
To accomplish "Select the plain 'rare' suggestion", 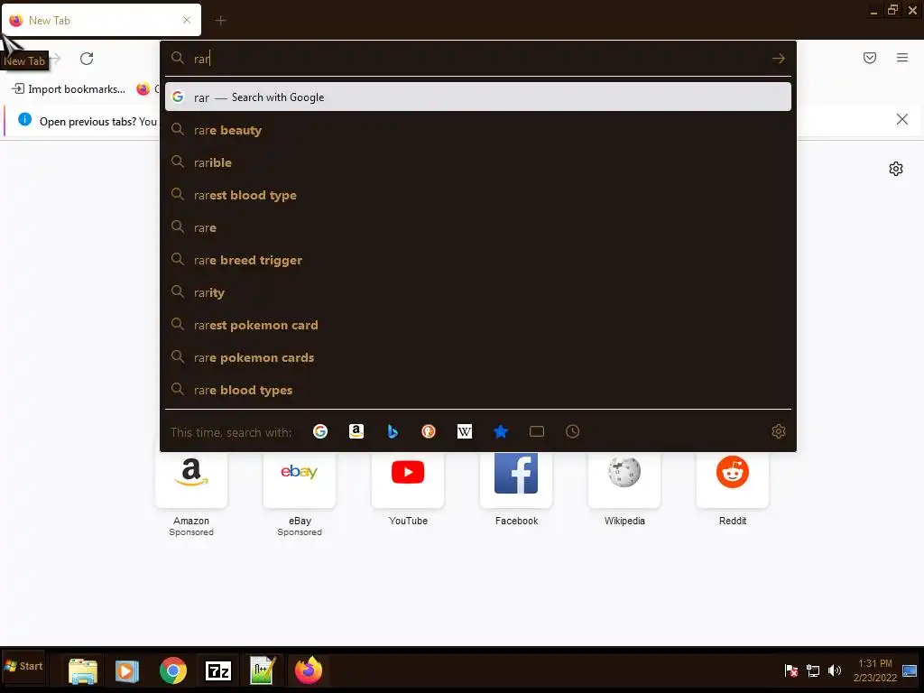I will [478, 227].
